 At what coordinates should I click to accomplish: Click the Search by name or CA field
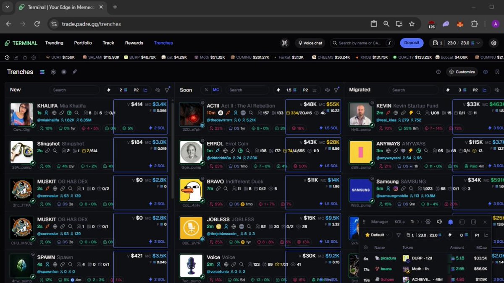click(362, 43)
